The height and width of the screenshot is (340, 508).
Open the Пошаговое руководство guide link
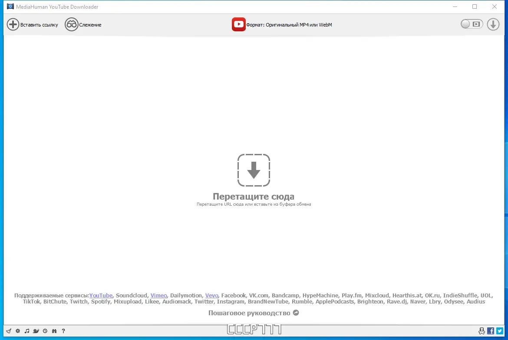[x=254, y=313]
